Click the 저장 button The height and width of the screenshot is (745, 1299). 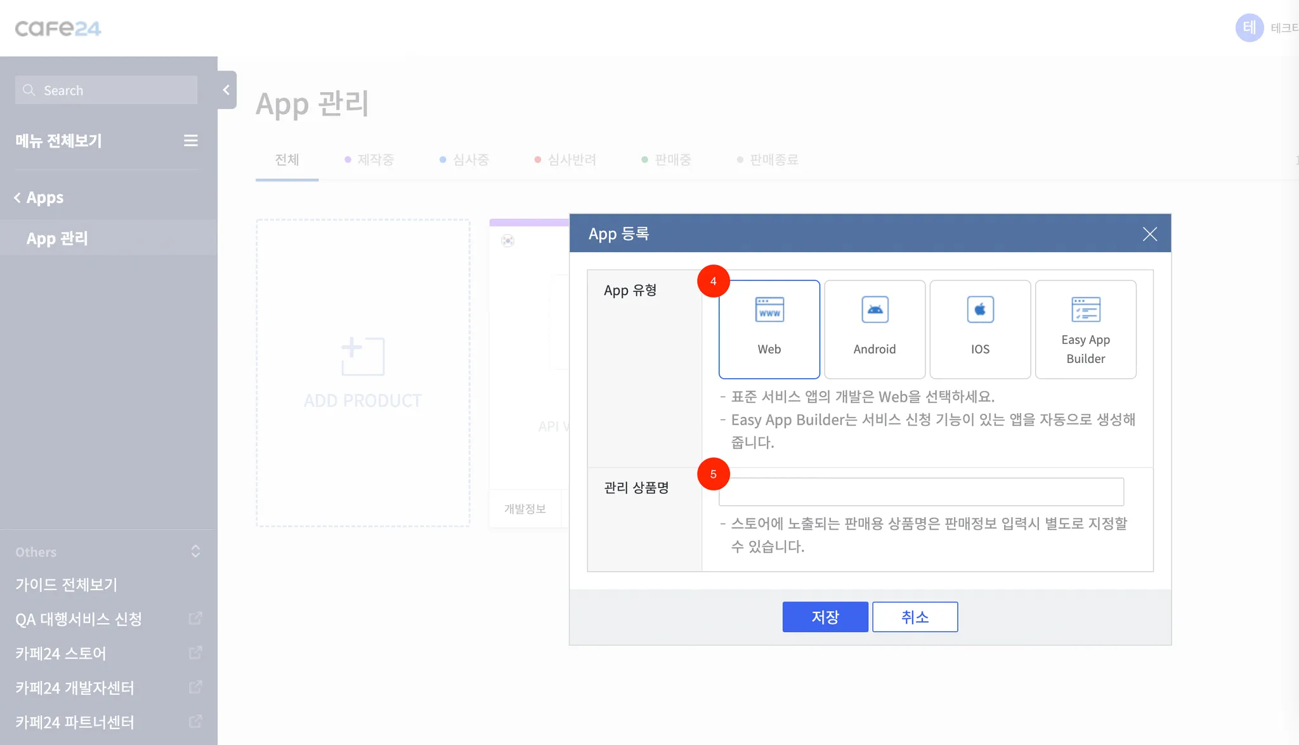825,617
